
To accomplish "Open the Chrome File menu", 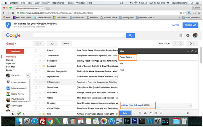I will pyautogui.click(x=23, y=3).
